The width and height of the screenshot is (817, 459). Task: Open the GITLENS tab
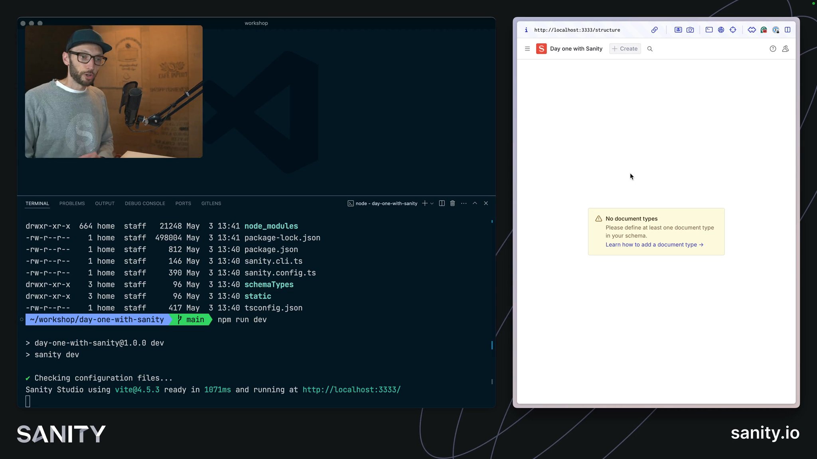coord(211,203)
